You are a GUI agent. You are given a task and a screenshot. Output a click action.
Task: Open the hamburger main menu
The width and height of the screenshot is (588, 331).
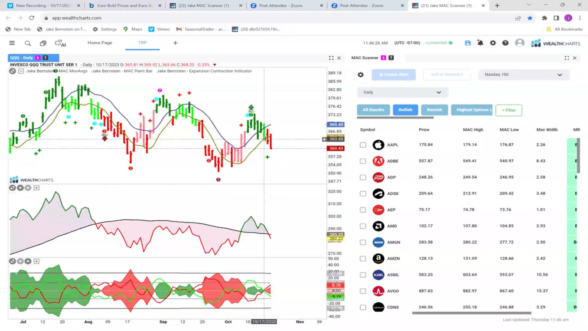click(12, 43)
